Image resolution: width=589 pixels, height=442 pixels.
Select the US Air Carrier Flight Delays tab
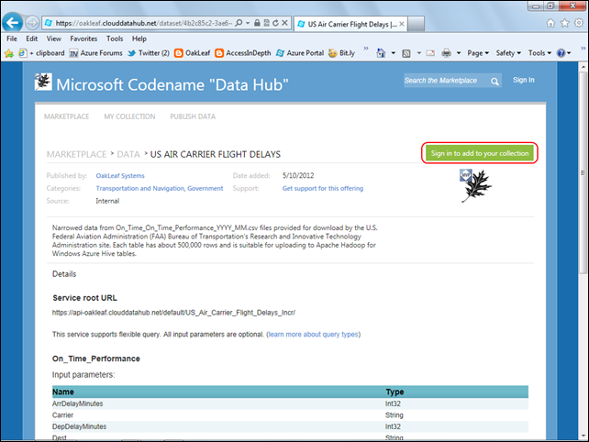click(350, 24)
